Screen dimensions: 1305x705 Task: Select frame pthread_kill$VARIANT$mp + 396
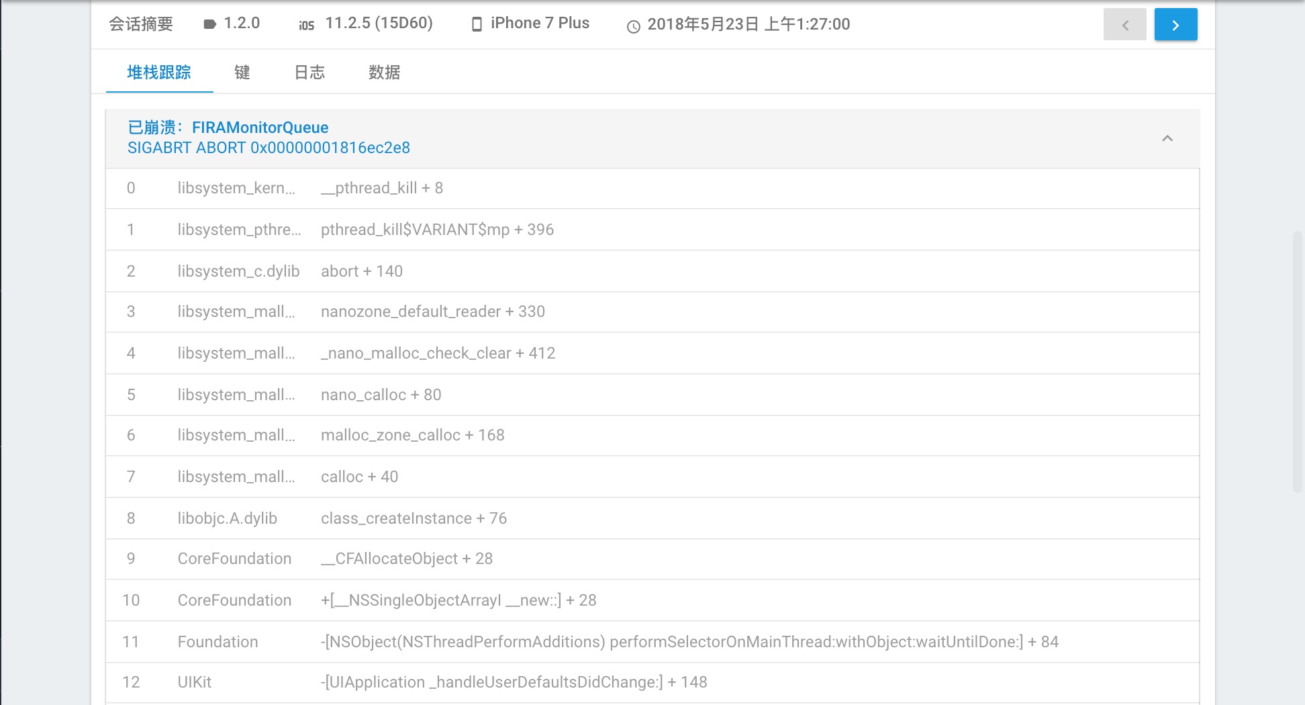coord(652,230)
